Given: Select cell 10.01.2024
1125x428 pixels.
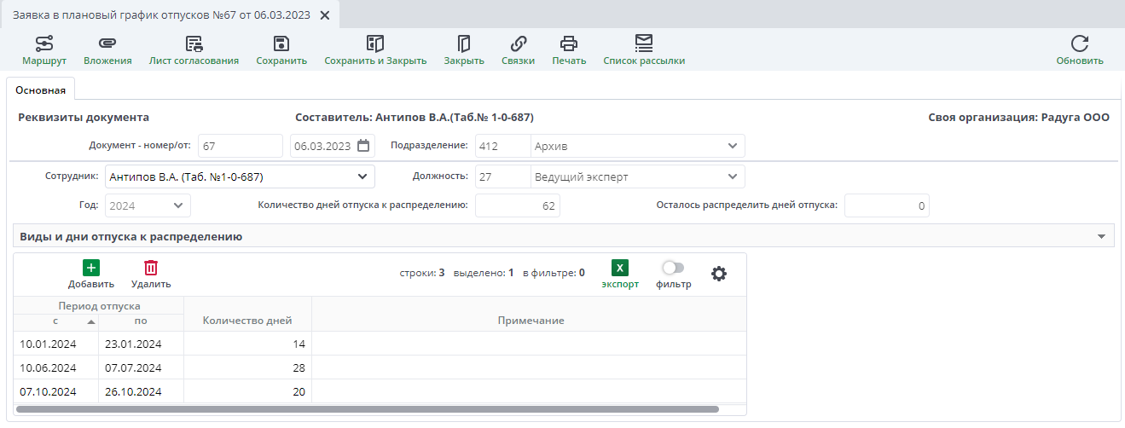Looking at the screenshot, I should click(56, 344).
